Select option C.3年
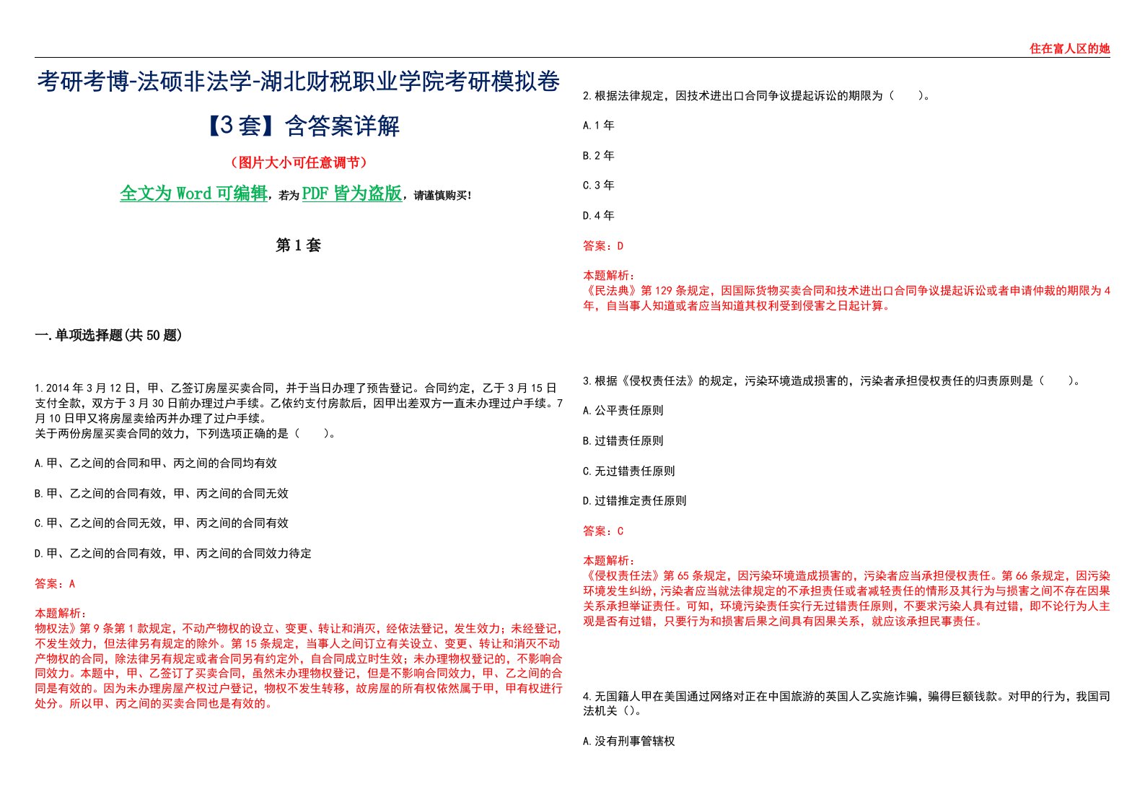The image size is (1145, 810). tap(599, 186)
